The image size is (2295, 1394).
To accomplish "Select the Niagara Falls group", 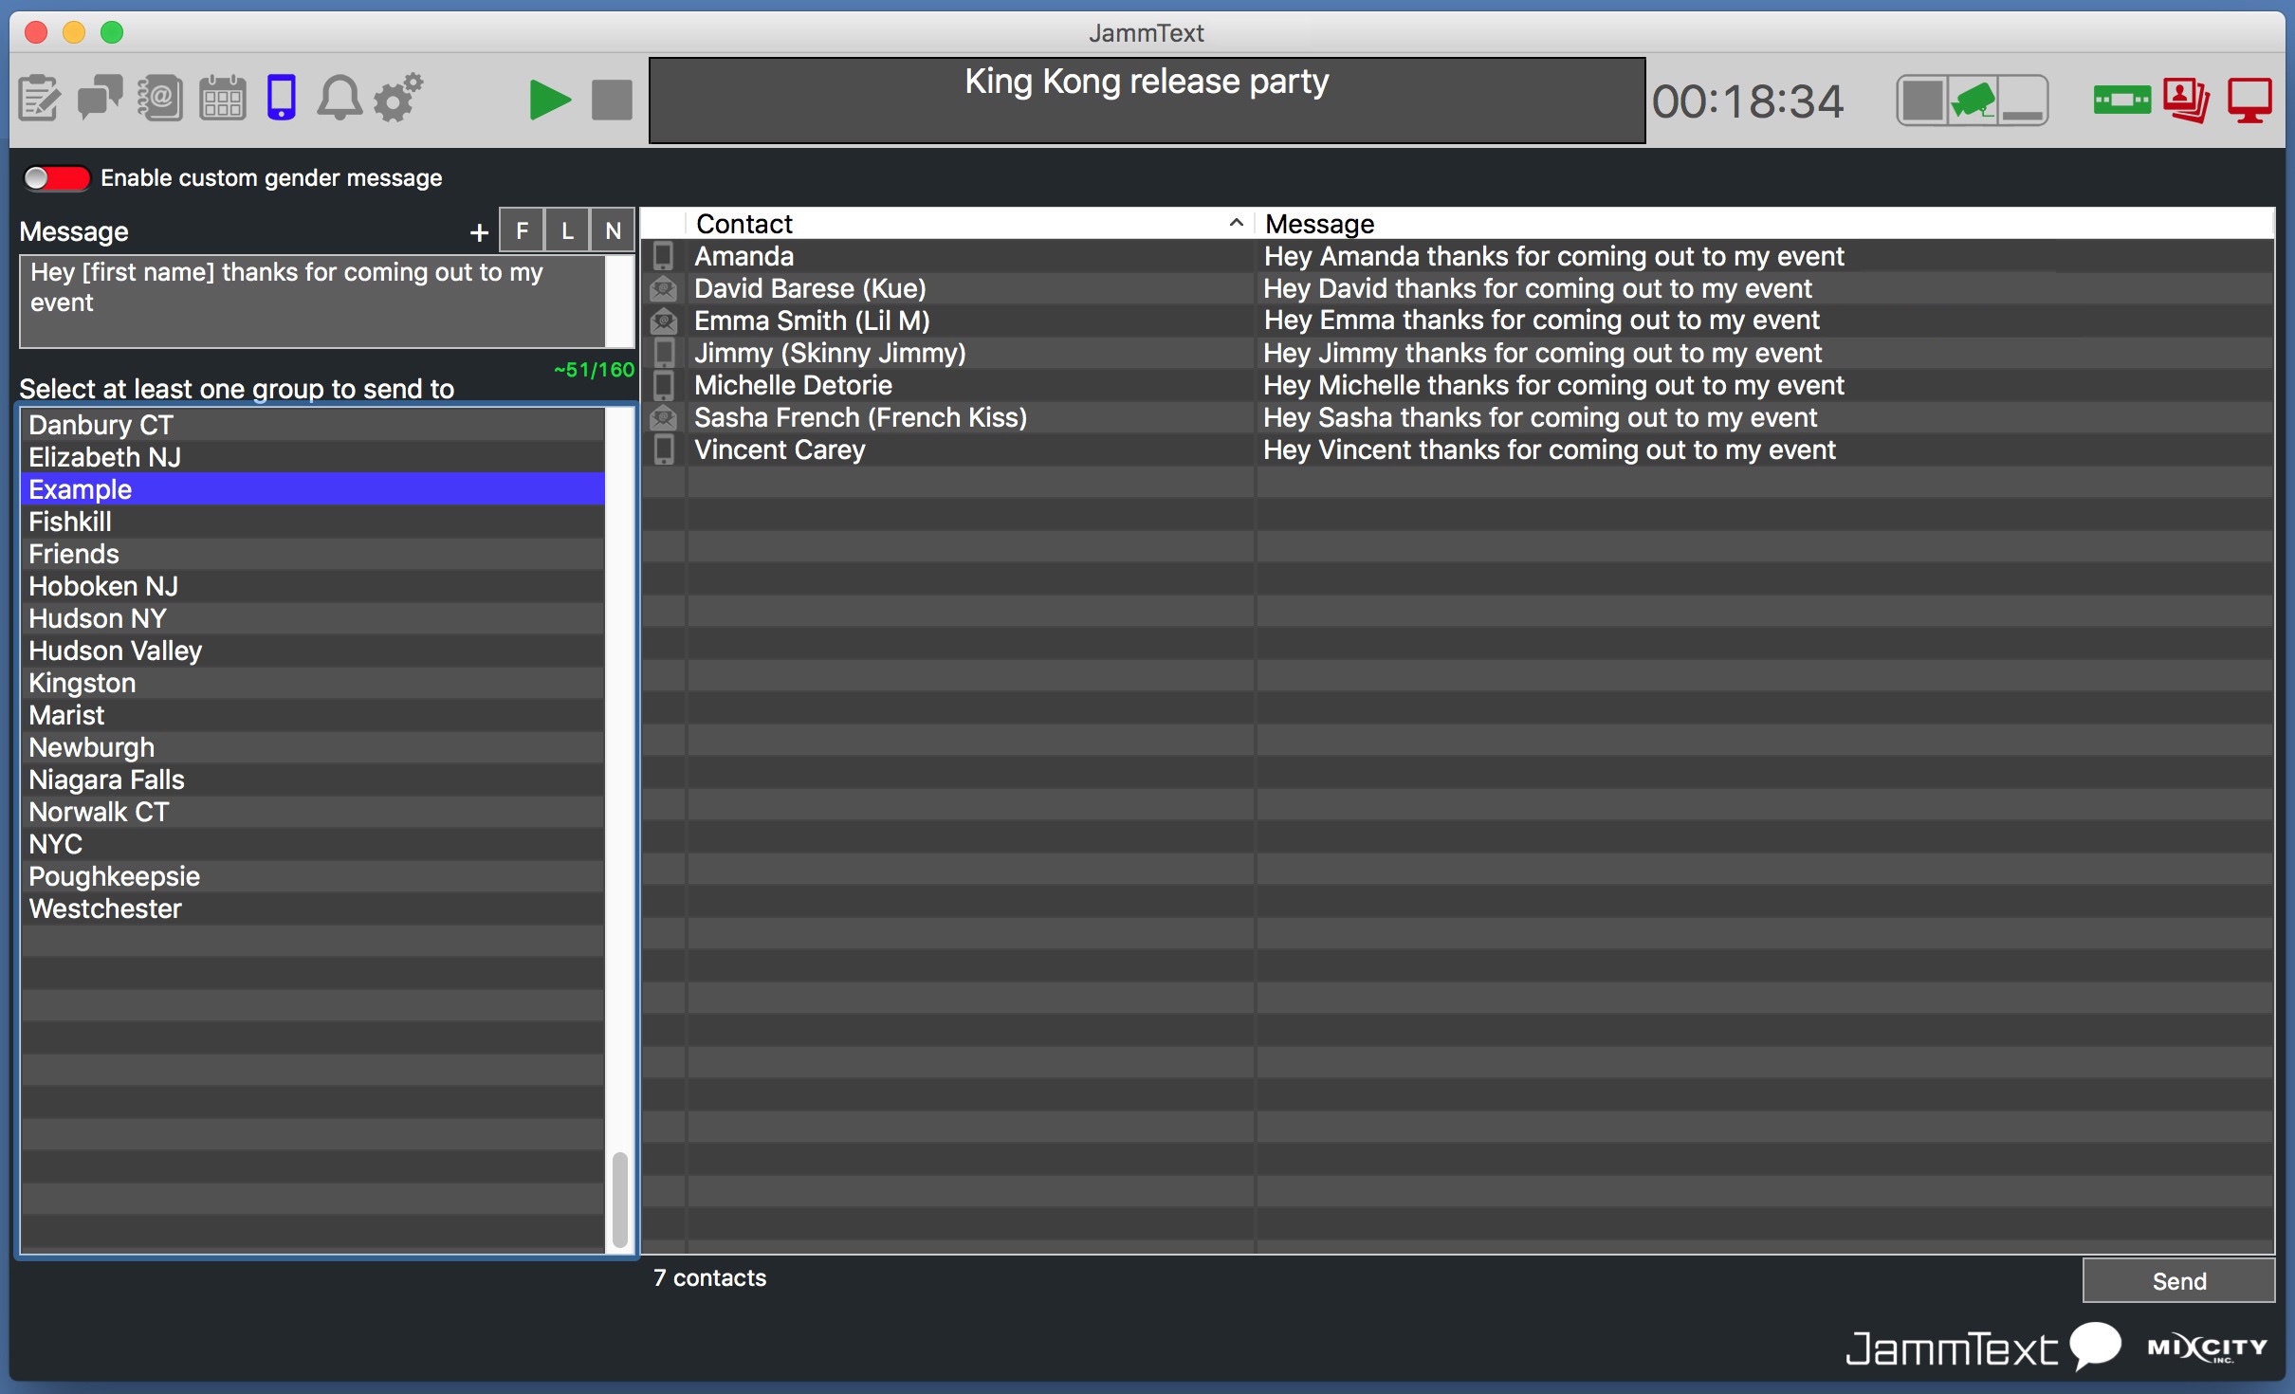I will coord(312,780).
